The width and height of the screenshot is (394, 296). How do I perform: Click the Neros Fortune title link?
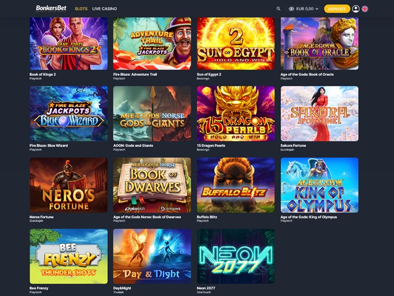click(x=42, y=217)
